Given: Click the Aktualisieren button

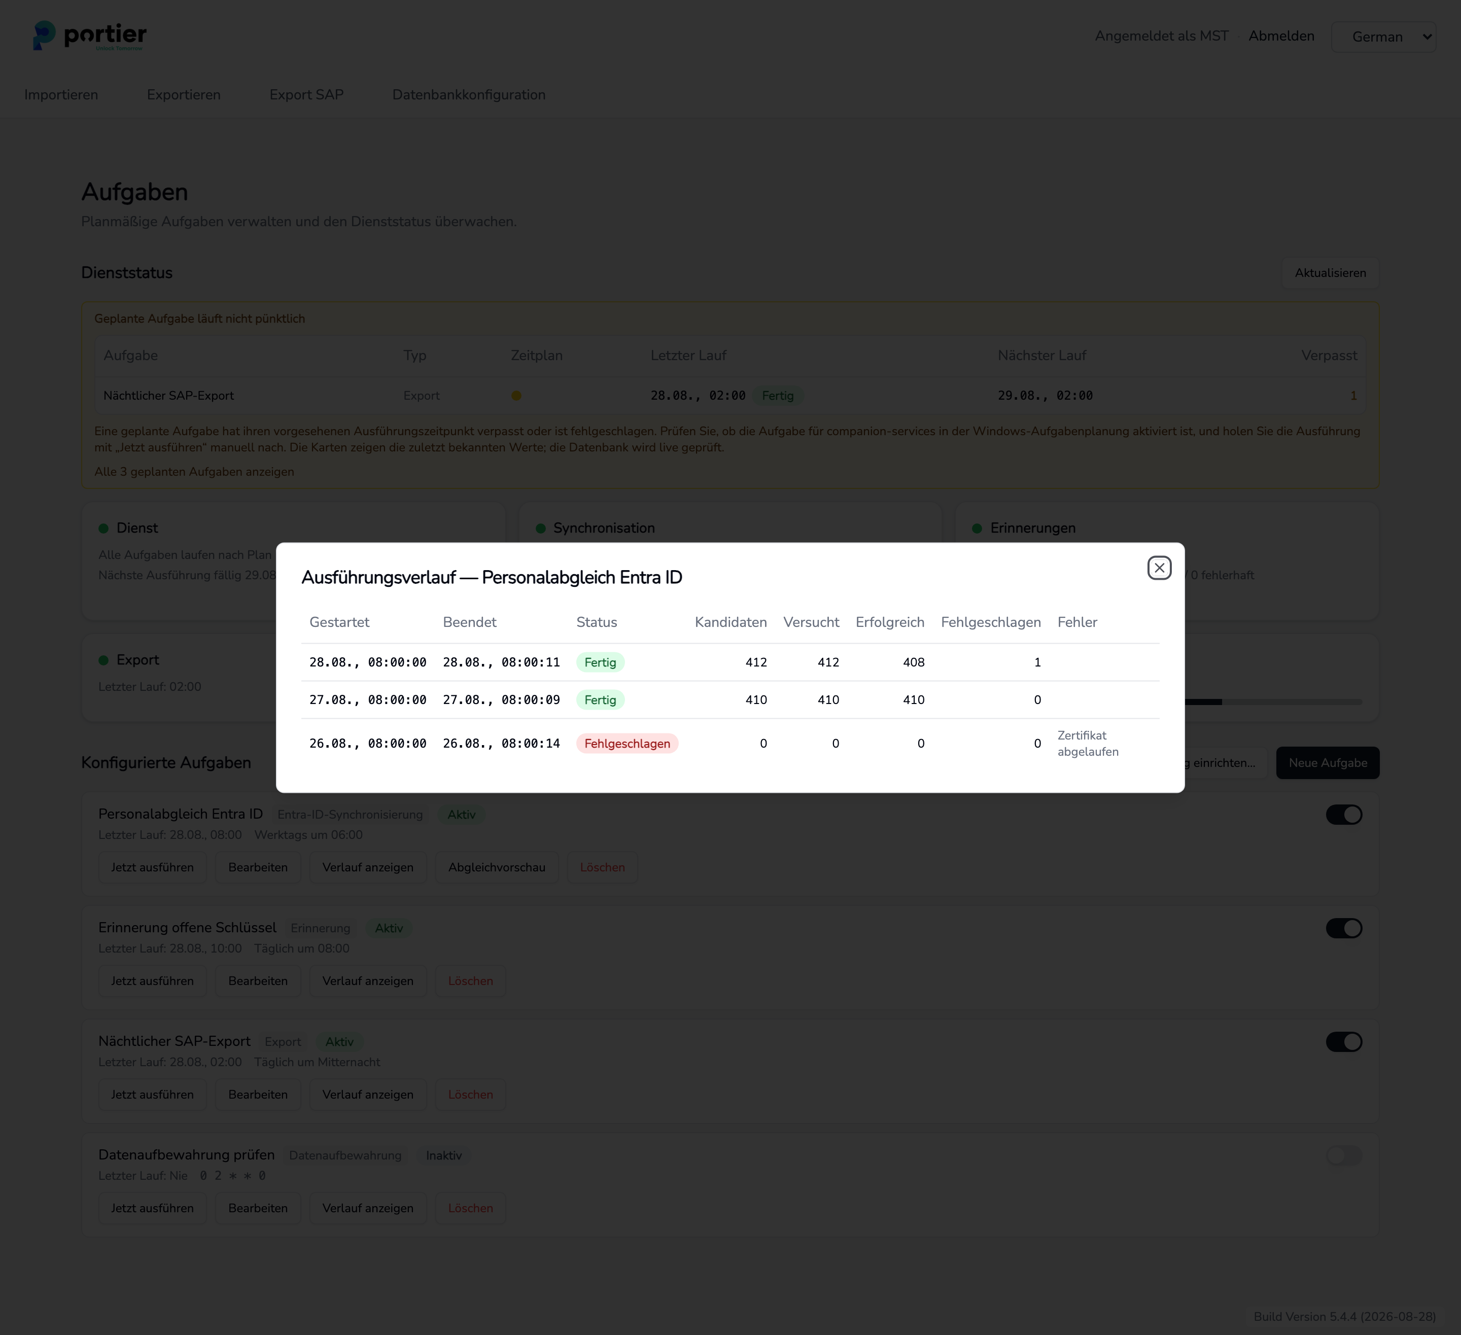Looking at the screenshot, I should click(x=1330, y=273).
